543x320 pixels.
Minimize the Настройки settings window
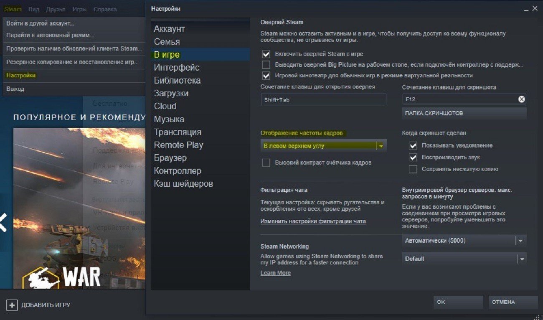tap(525, 8)
